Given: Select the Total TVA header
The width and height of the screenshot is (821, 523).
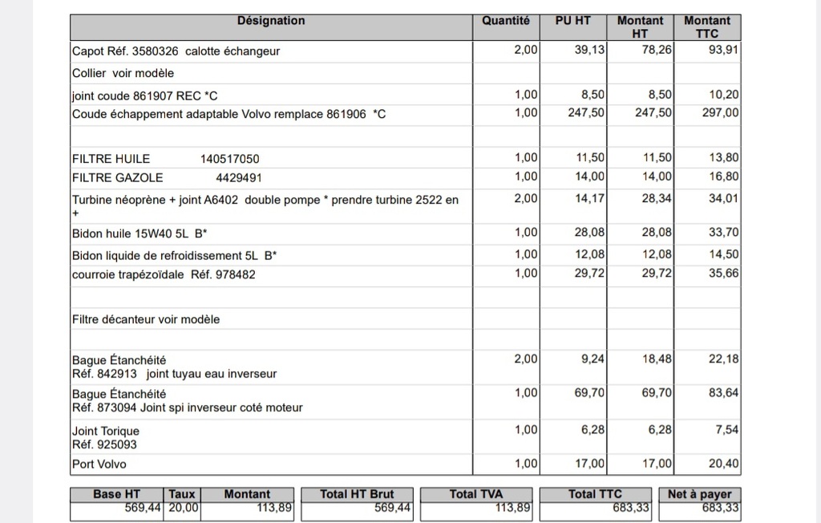Looking at the screenshot, I should [x=476, y=494].
